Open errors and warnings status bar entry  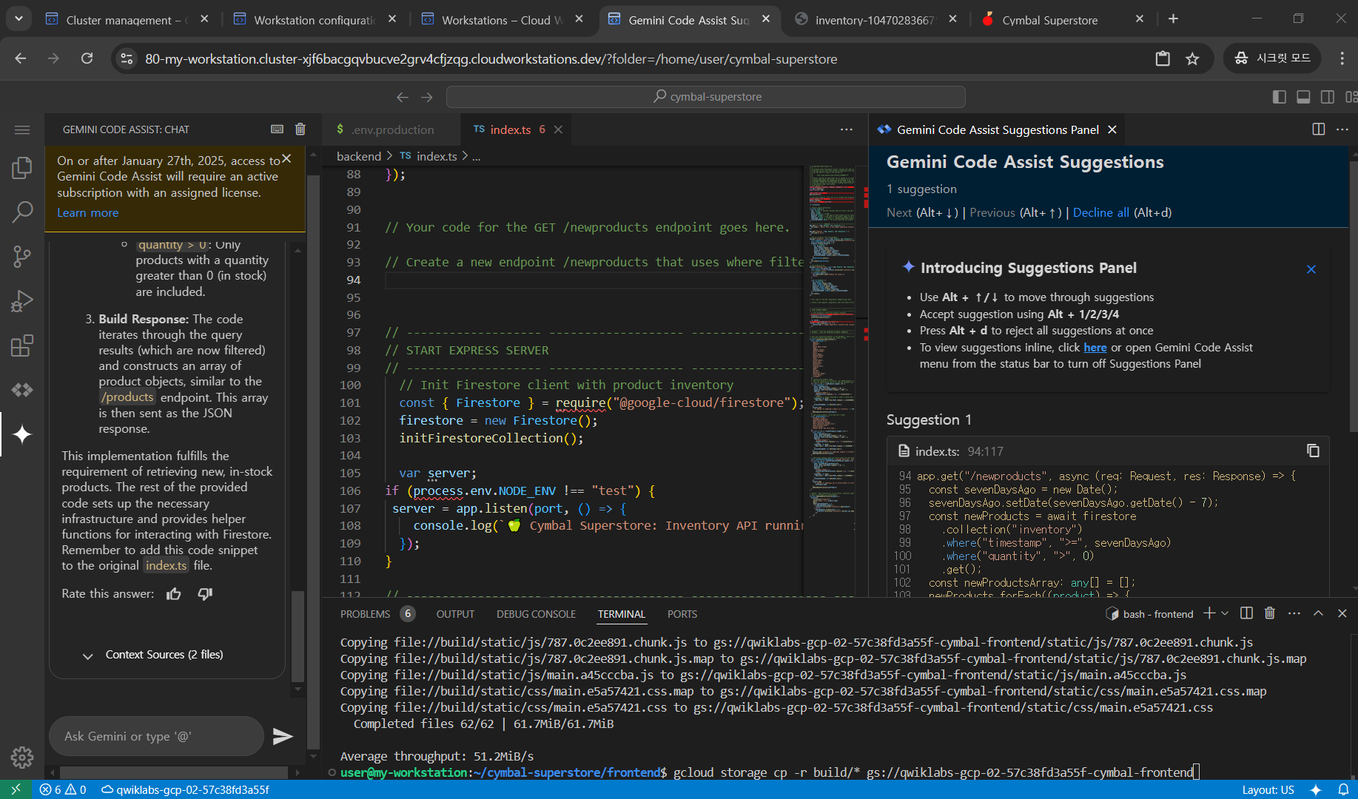[63, 789]
